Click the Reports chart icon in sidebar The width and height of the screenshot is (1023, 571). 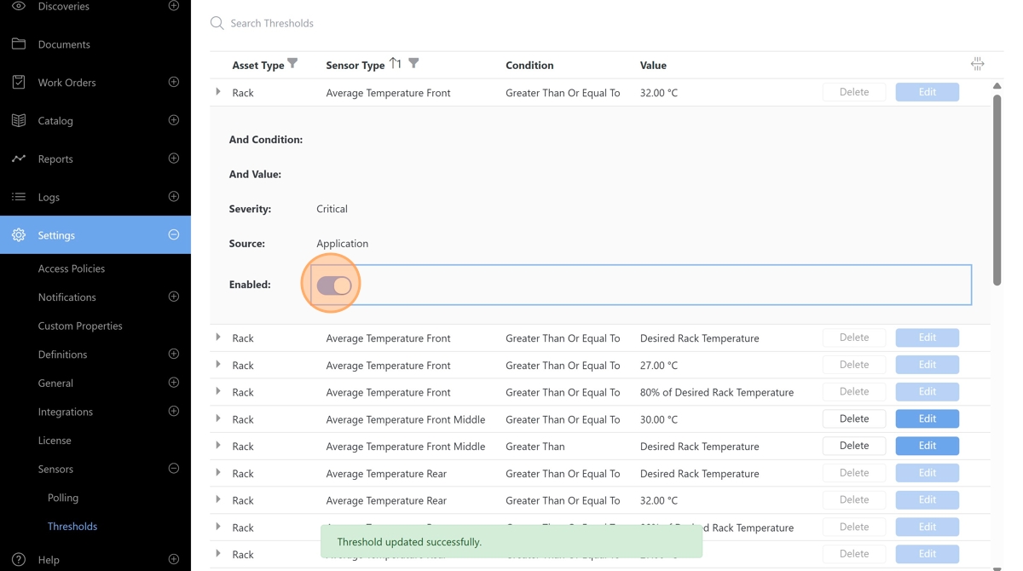(19, 159)
